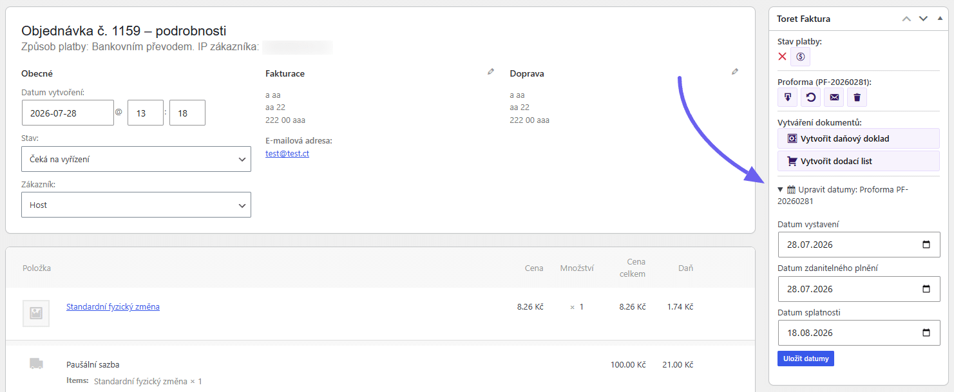954x392 pixels.
Task: Edit the Fakturace address pencil icon
Action: [491, 71]
